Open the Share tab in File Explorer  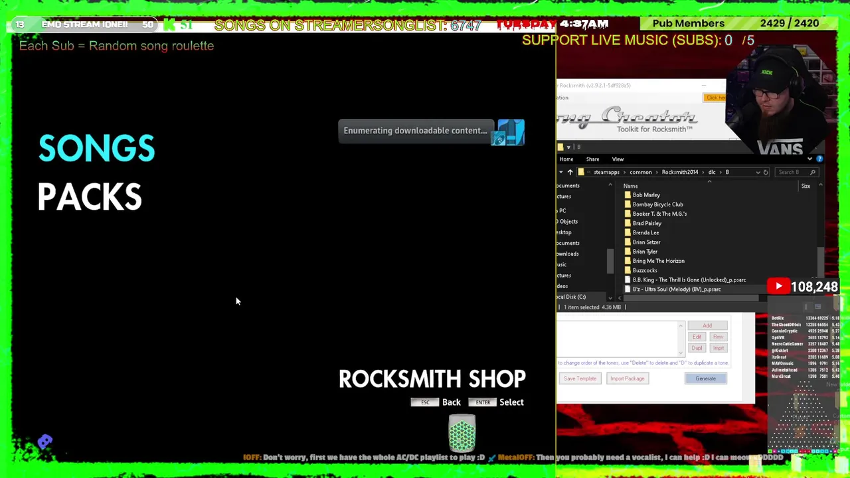(x=592, y=159)
